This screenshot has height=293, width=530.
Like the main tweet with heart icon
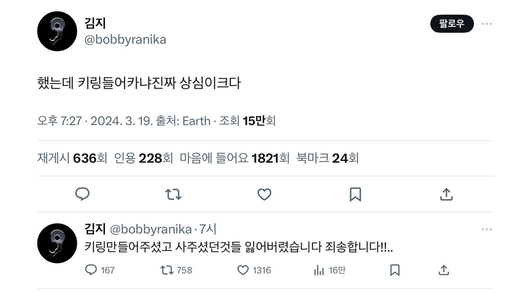[x=264, y=194]
